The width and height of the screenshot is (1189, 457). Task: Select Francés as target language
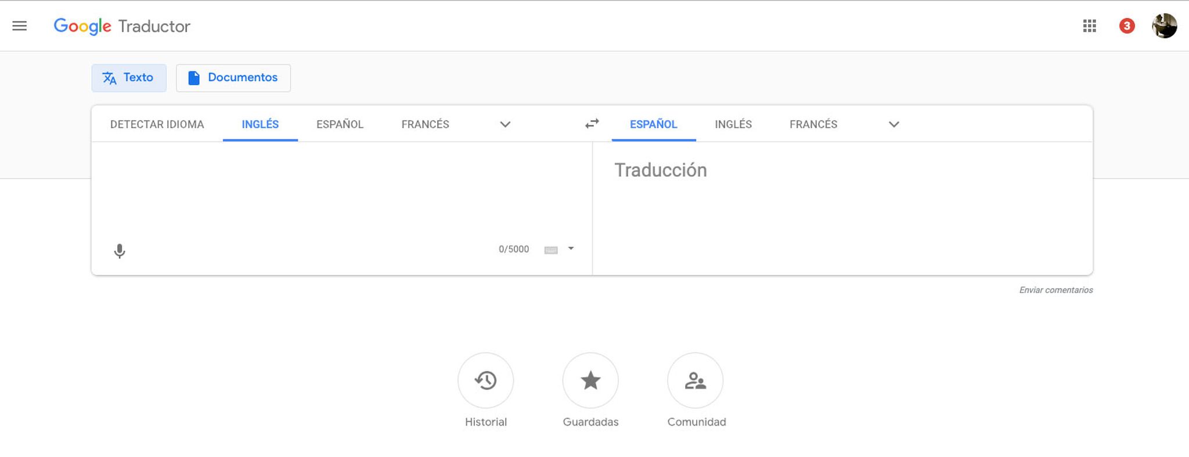click(x=813, y=124)
